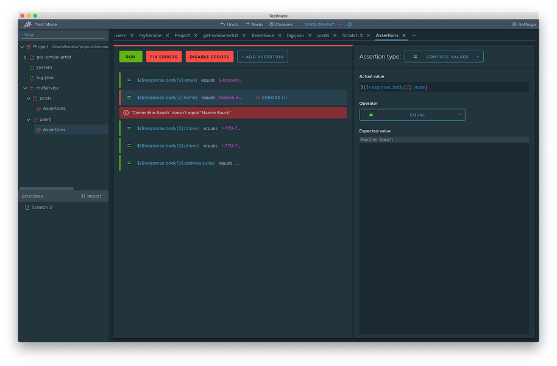Switch to the users tab
This screenshot has height=366, width=557.
tap(120, 35)
